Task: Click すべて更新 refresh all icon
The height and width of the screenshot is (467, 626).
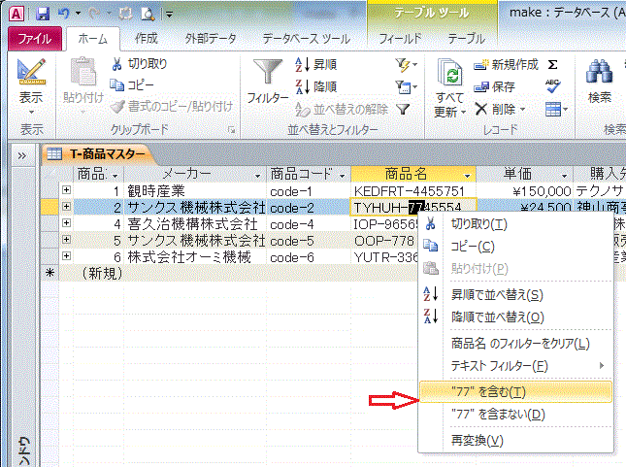Action: click(x=450, y=73)
